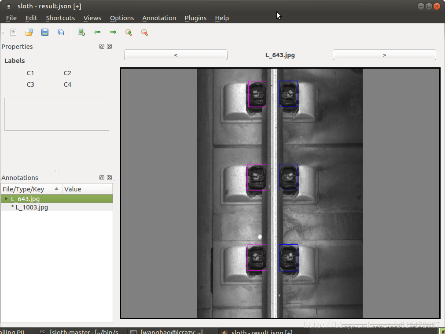Open the Views menu
This screenshot has width=445, height=334.
tap(92, 18)
